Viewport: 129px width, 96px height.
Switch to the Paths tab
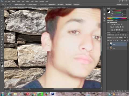point(119,33)
